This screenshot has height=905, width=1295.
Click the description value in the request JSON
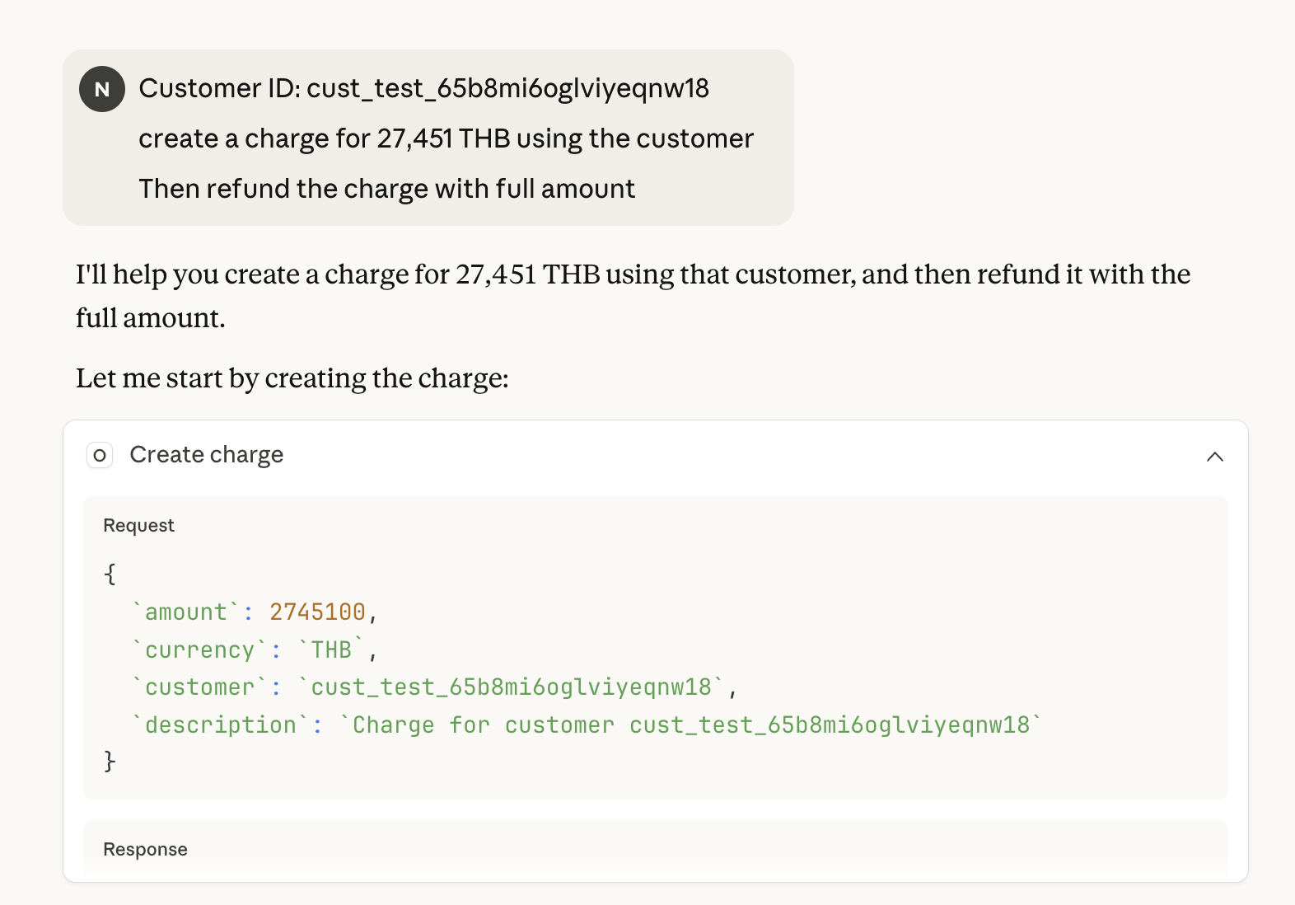point(690,725)
